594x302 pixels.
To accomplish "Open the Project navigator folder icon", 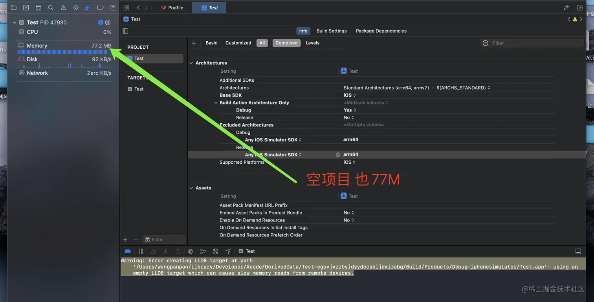I will coord(14,7).
